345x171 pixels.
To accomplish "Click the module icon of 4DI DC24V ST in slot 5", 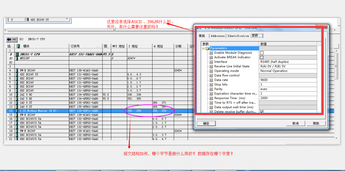I will (17, 74).
